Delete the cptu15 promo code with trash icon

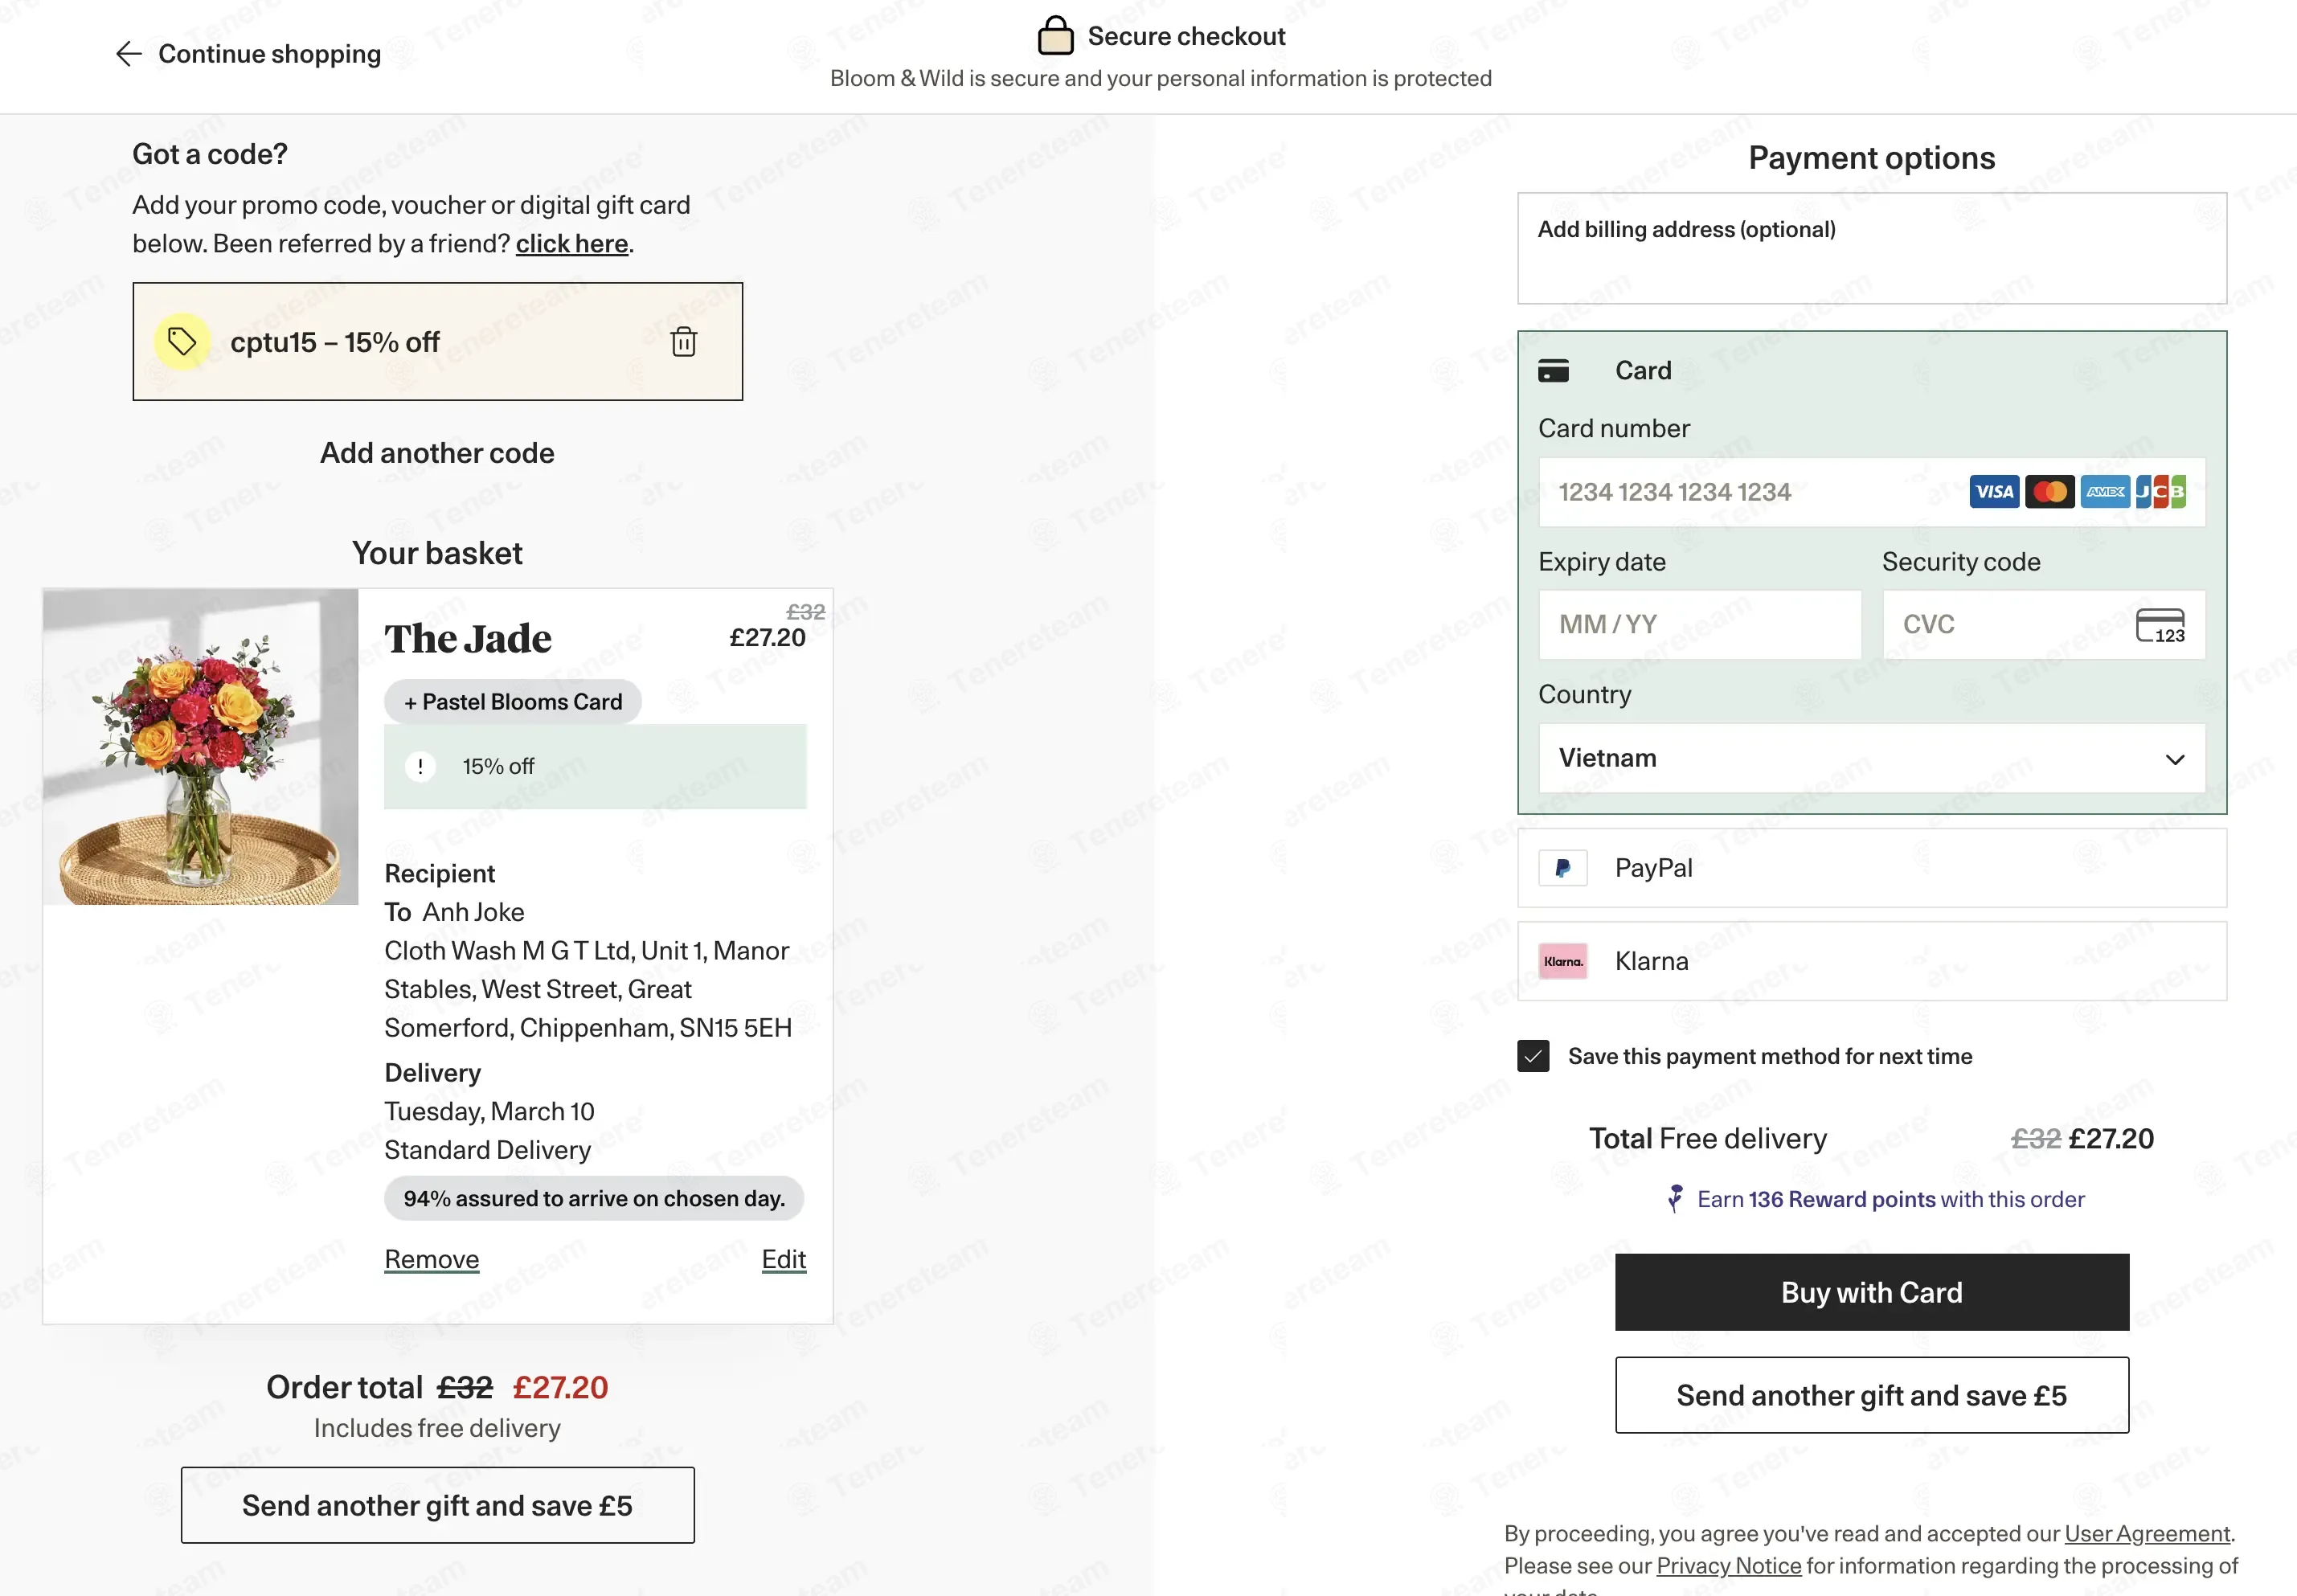tap(683, 342)
